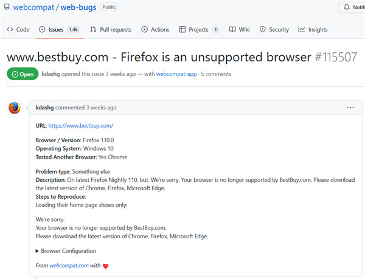Image resolution: width=365 pixels, height=279 pixels.
Task: Click the comment timestamp 3 weeks ago
Action: coord(101,108)
